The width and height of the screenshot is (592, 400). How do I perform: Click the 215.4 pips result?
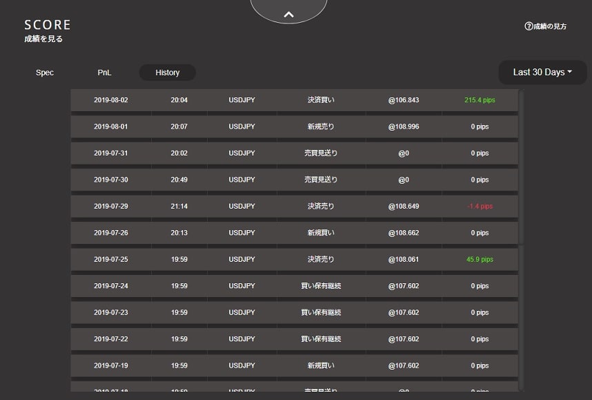[480, 100]
